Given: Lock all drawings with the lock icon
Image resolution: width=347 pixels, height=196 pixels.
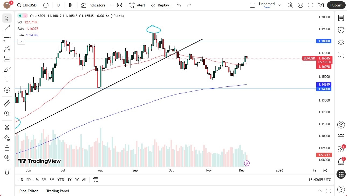Looking at the screenshot, I should 7,148.
